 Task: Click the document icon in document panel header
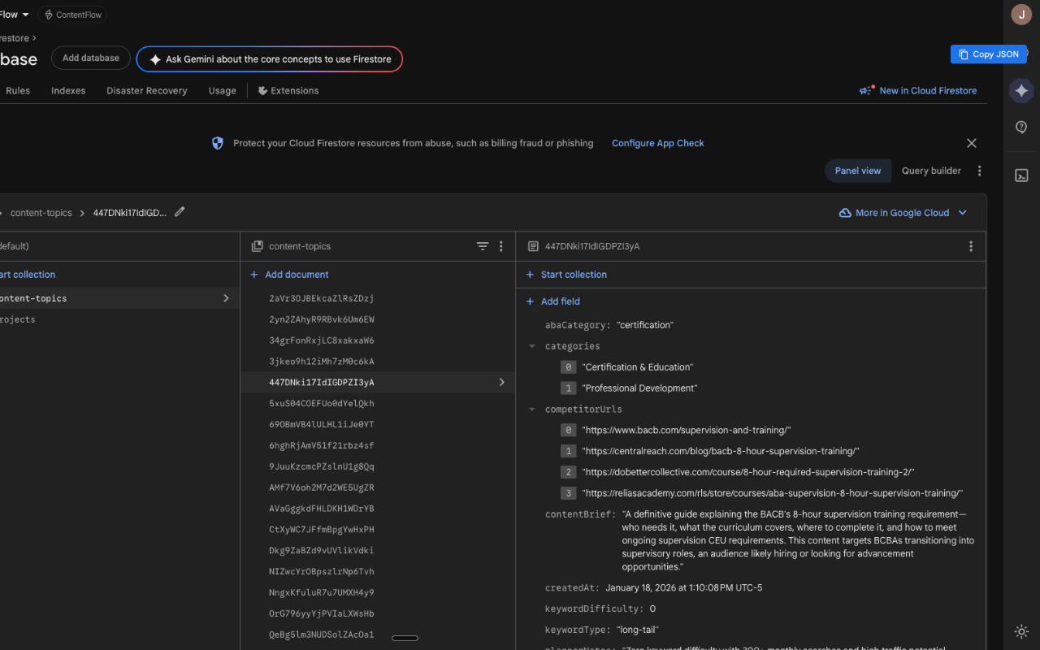533,246
